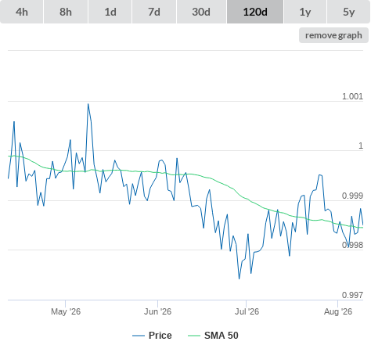Click the blue Price legend line swatch
The image size is (371, 356).
tap(139, 336)
